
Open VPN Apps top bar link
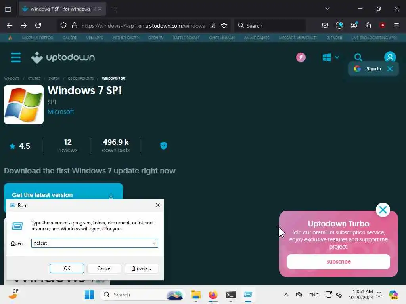[x=94, y=38]
